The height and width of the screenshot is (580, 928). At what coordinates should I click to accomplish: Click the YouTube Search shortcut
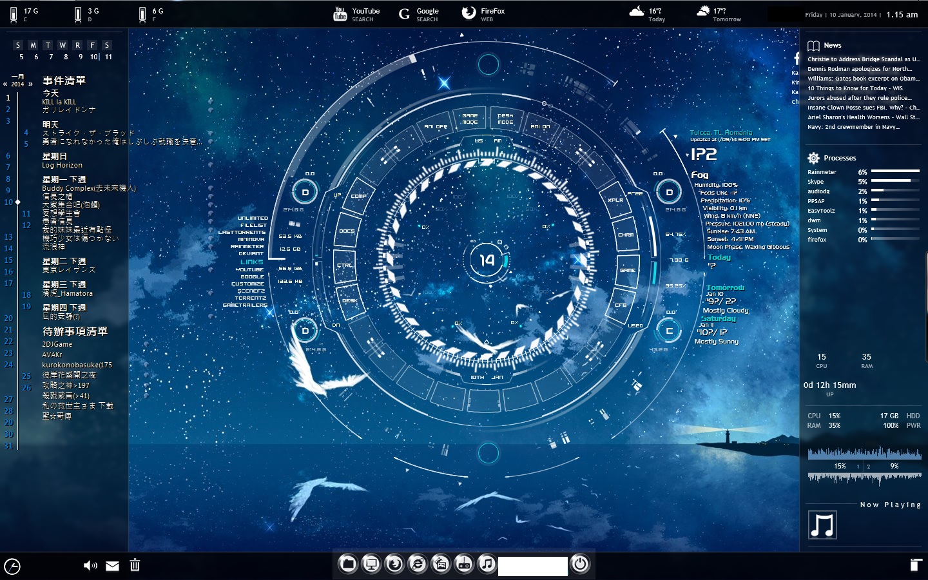click(357, 14)
